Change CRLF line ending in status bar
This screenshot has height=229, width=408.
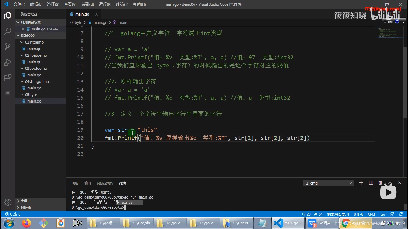coord(372,214)
